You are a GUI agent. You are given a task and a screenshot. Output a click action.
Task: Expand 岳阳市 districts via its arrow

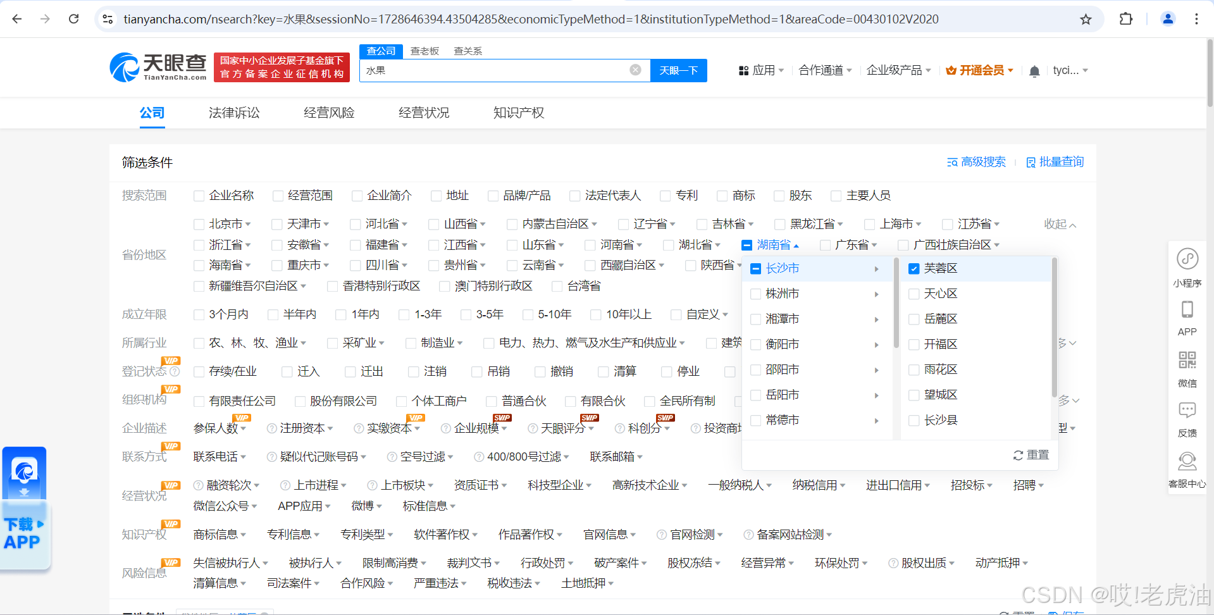[876, 395]
